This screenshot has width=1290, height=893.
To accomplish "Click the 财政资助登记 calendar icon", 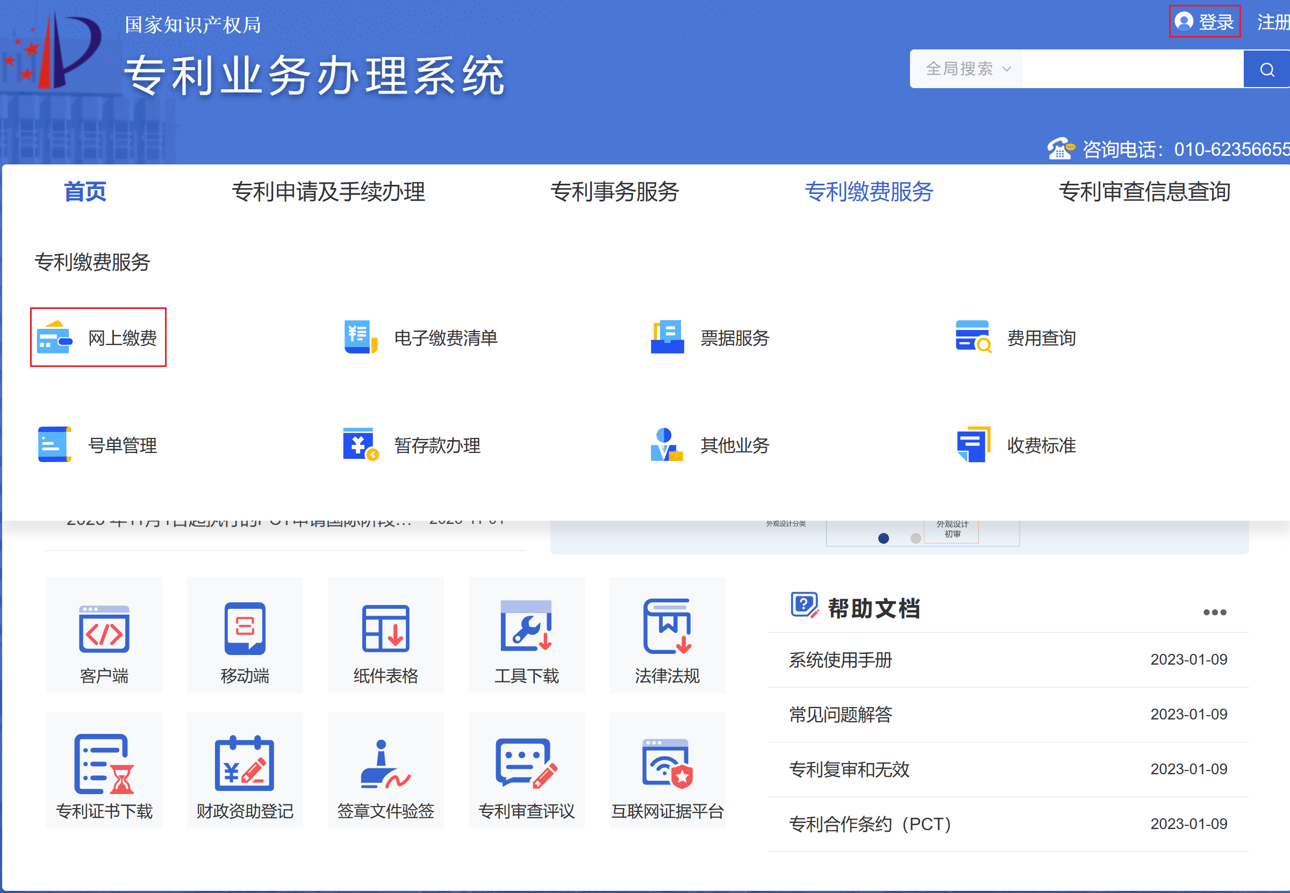I will [245, 764].
